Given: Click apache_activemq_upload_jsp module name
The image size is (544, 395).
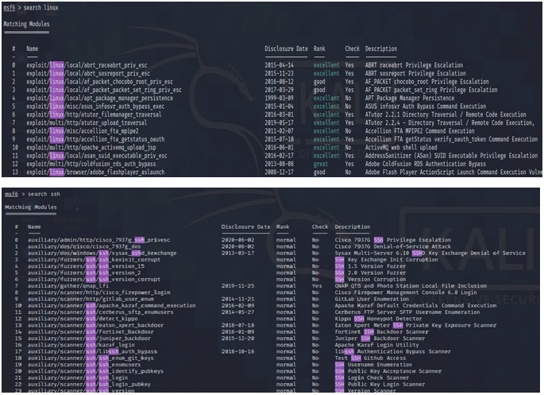Looking at the screenshot, I should [x=91, y=148].
